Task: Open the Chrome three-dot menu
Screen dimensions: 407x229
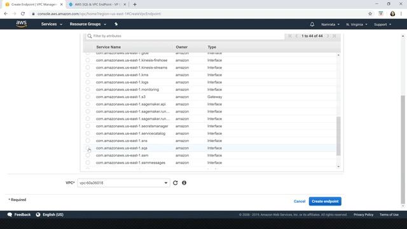Action: pos(401,14)
